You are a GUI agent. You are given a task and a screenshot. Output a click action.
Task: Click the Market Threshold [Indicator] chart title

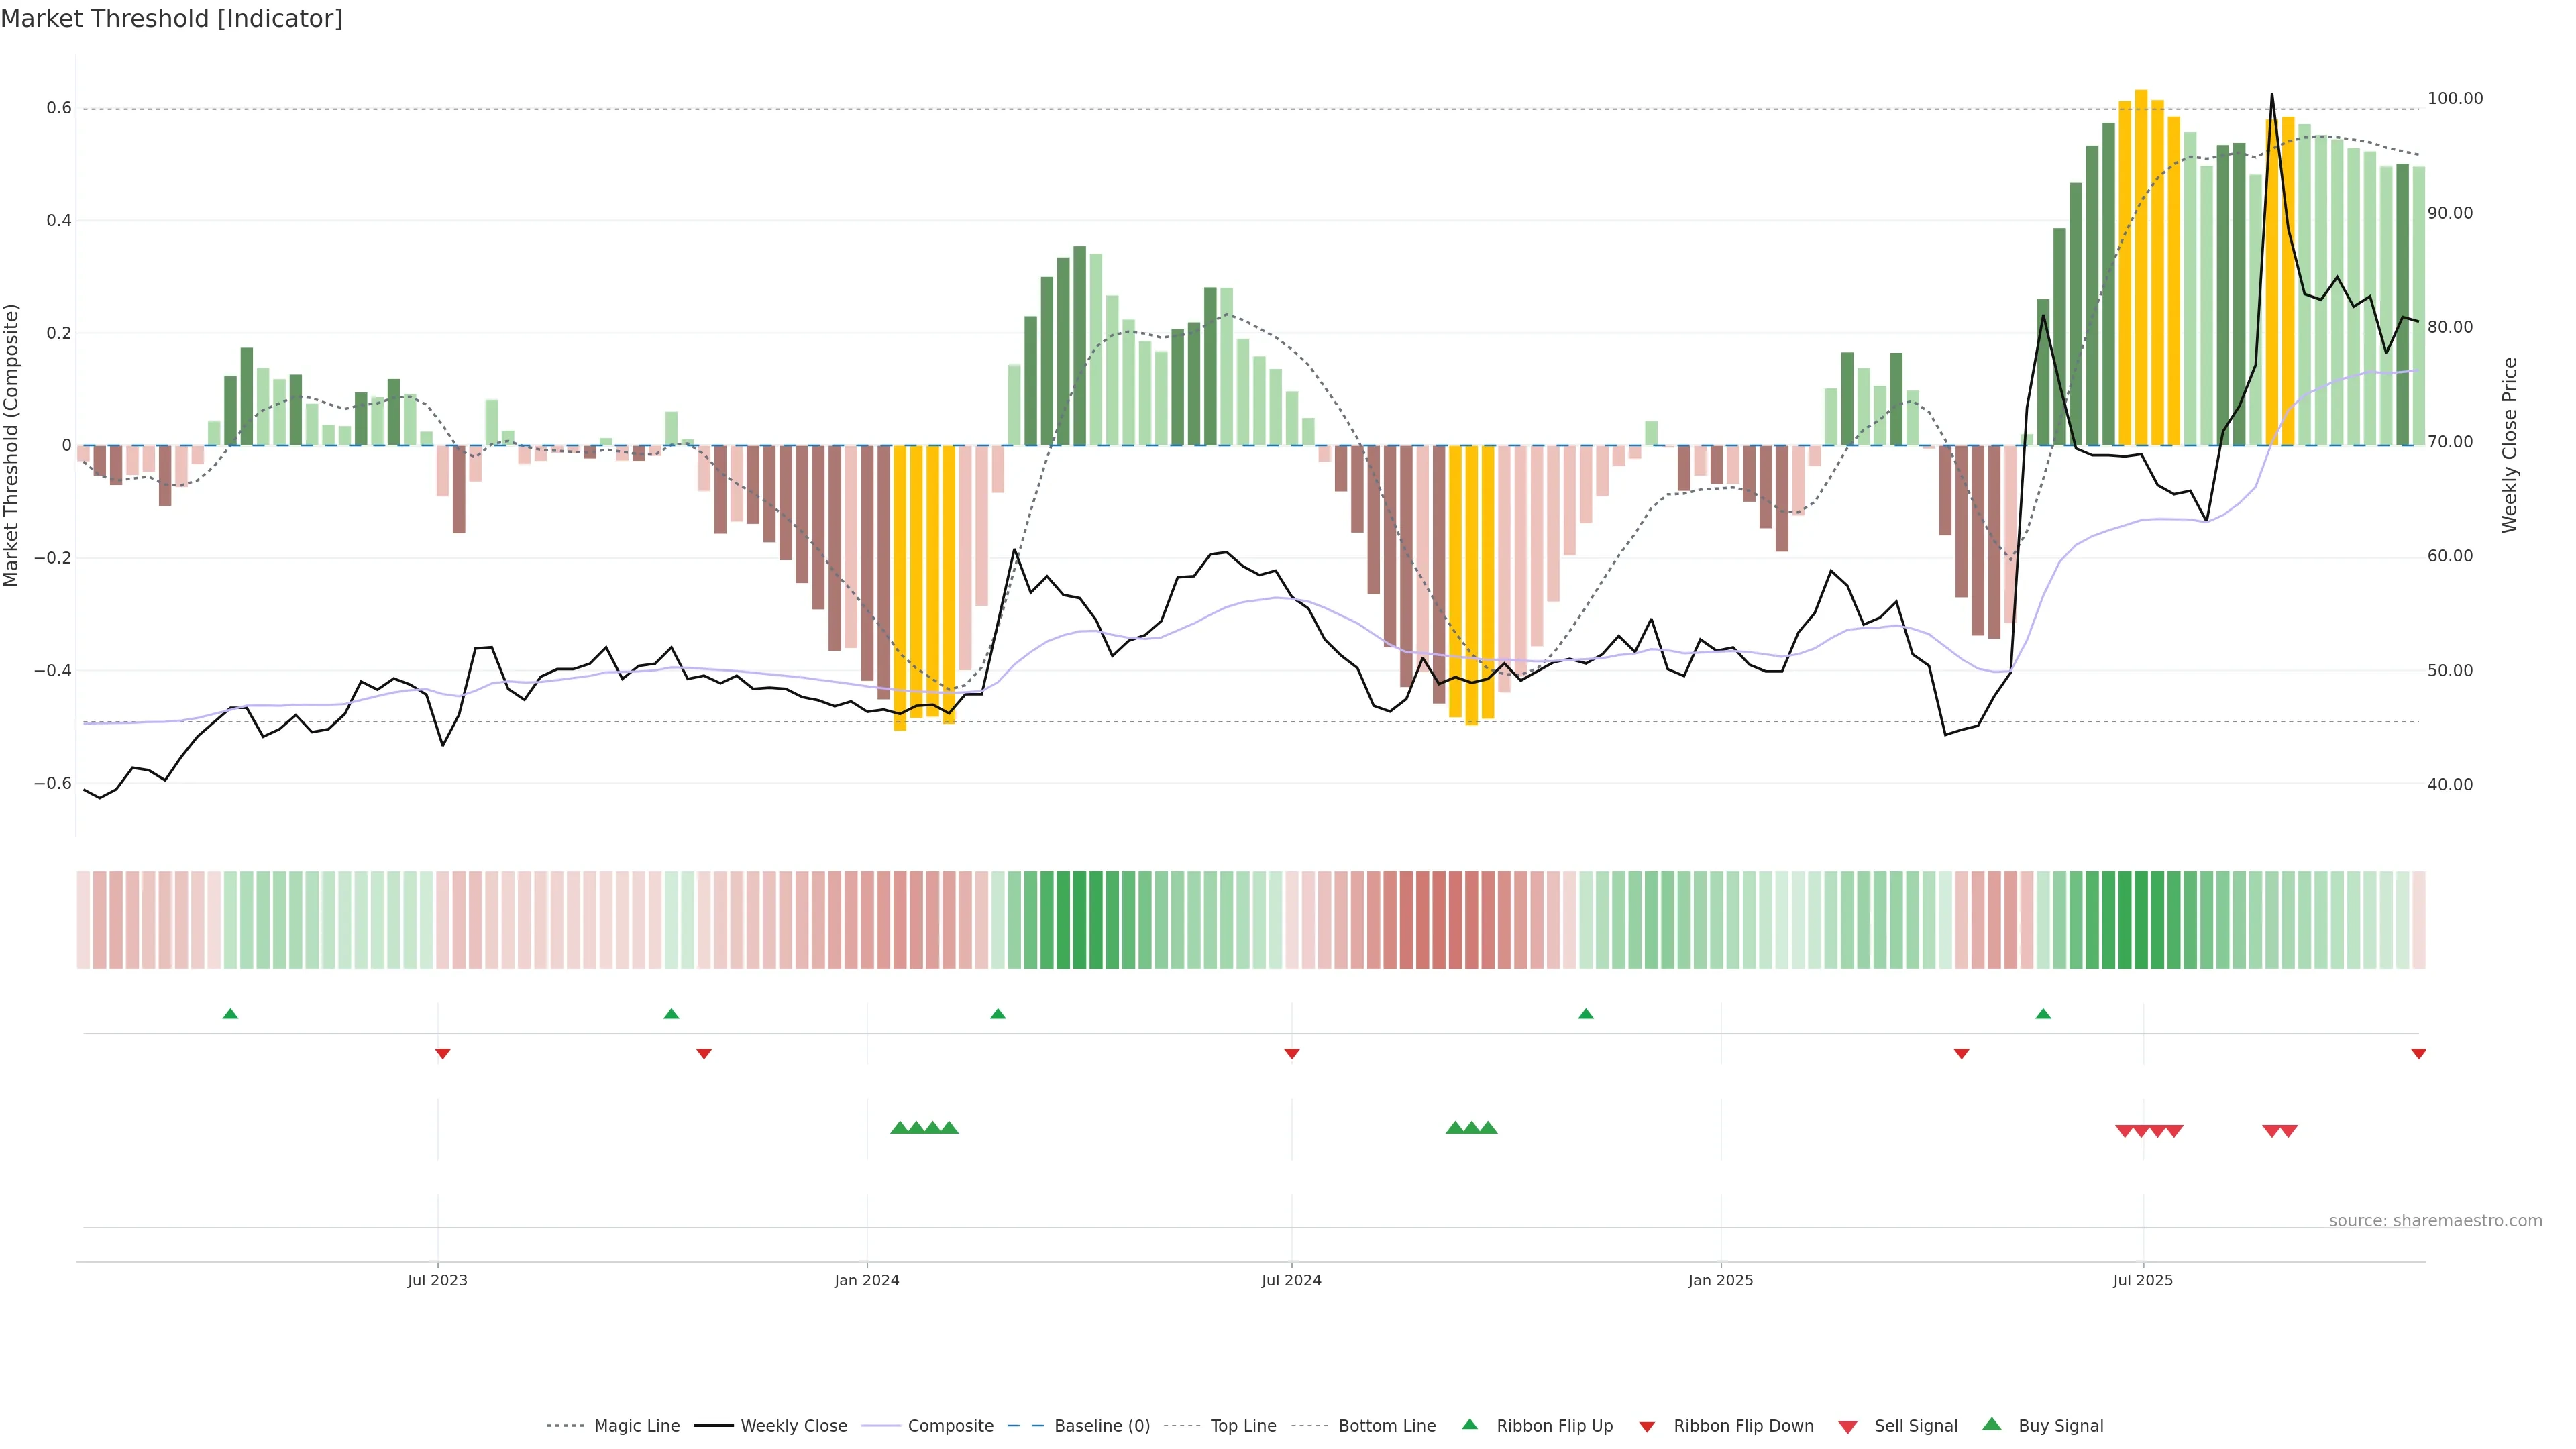coord(171,19)
